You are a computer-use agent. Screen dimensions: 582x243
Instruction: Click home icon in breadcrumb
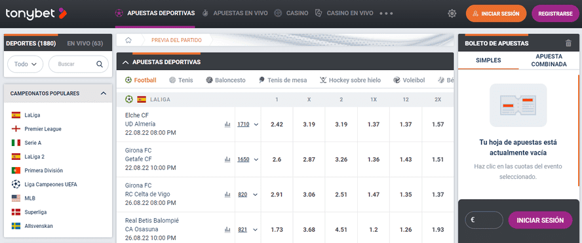[x=128, y=40]
